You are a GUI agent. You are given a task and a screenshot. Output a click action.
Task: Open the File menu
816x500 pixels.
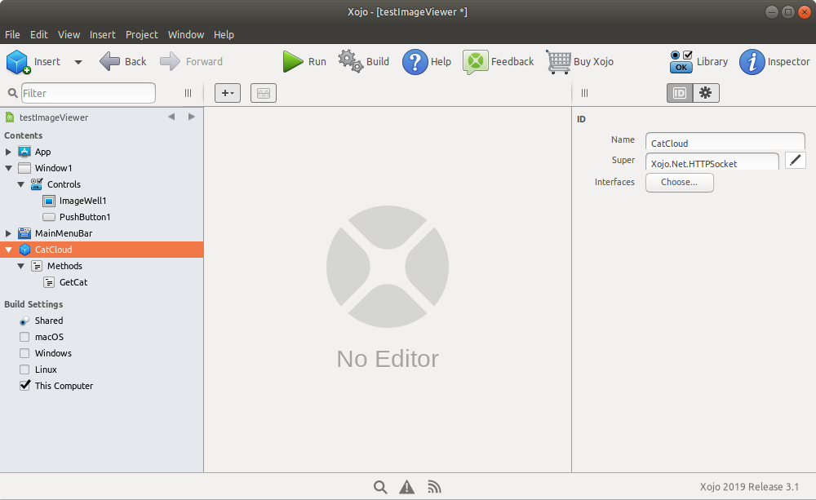point(12,35)
